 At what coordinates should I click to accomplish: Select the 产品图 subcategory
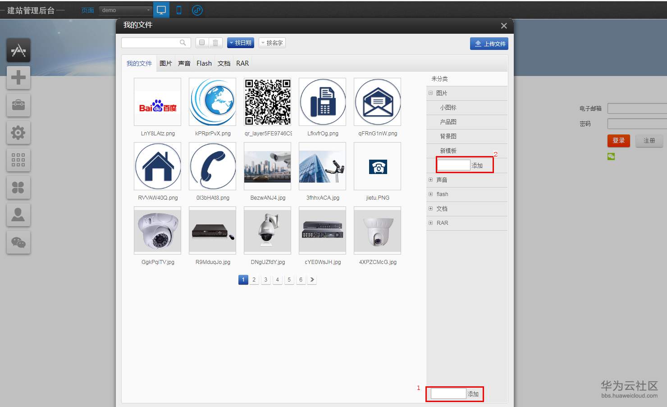[x=467, y=122]
